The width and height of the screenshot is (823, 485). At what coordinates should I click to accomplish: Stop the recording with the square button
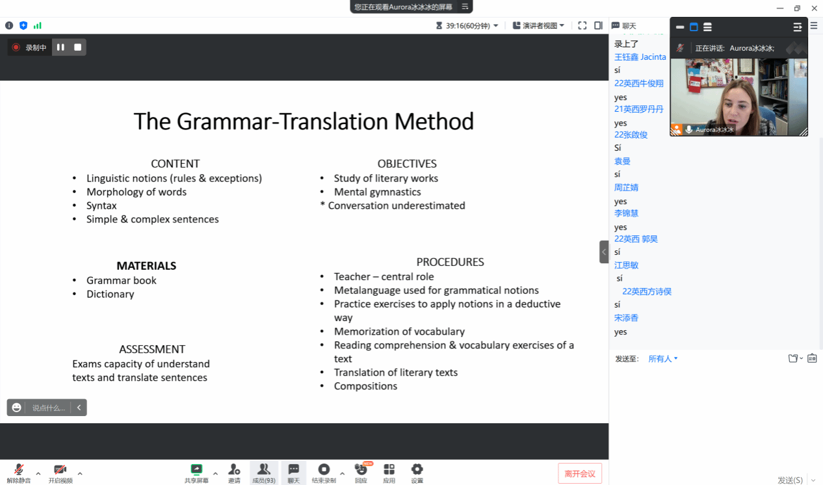pos(78,47)
